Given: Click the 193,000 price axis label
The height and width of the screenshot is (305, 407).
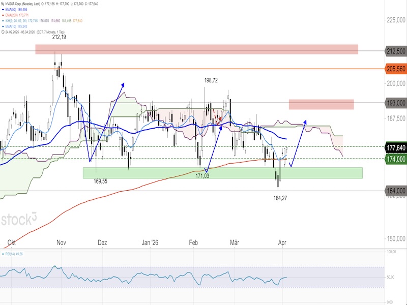Looking at the screenshot, I should [x=396, y=103].
